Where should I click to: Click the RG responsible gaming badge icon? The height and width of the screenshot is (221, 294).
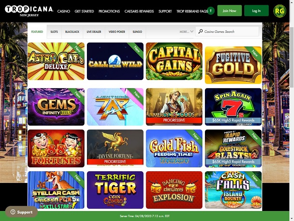[279, 11]
